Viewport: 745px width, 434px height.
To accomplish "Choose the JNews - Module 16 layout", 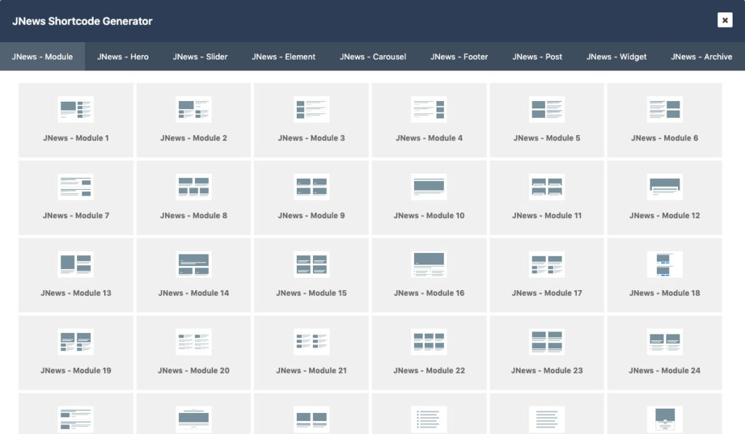I will [x=429, y=275].
